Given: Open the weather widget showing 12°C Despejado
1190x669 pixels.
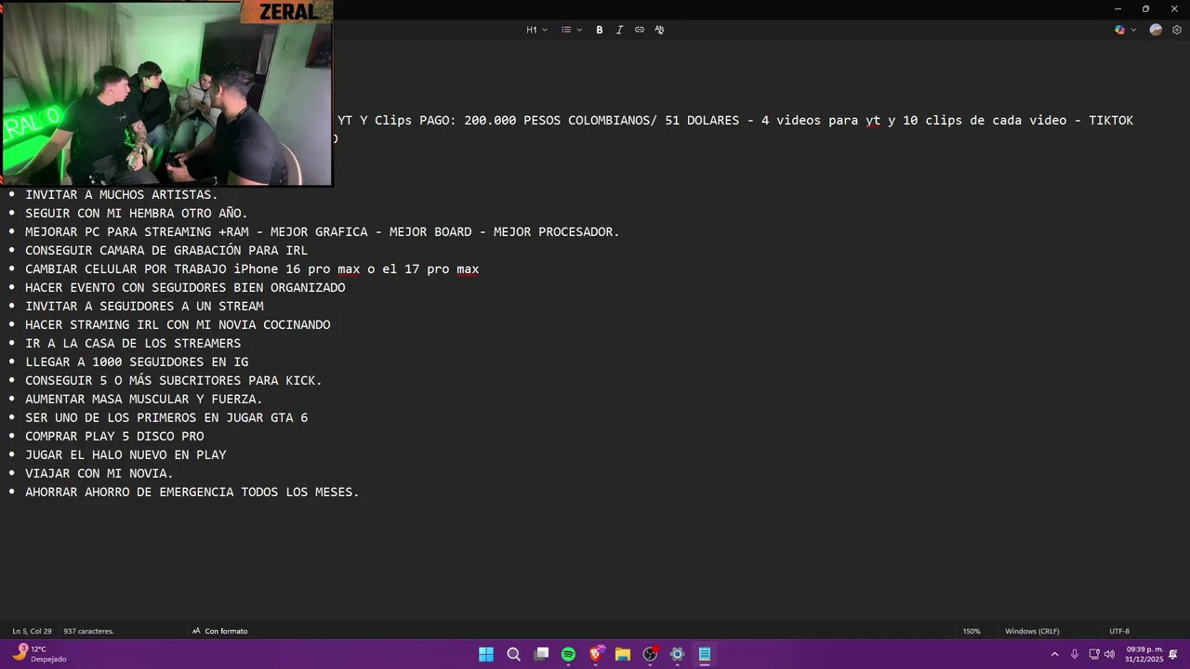Looking at the screenshot, I should coord(39,654).
